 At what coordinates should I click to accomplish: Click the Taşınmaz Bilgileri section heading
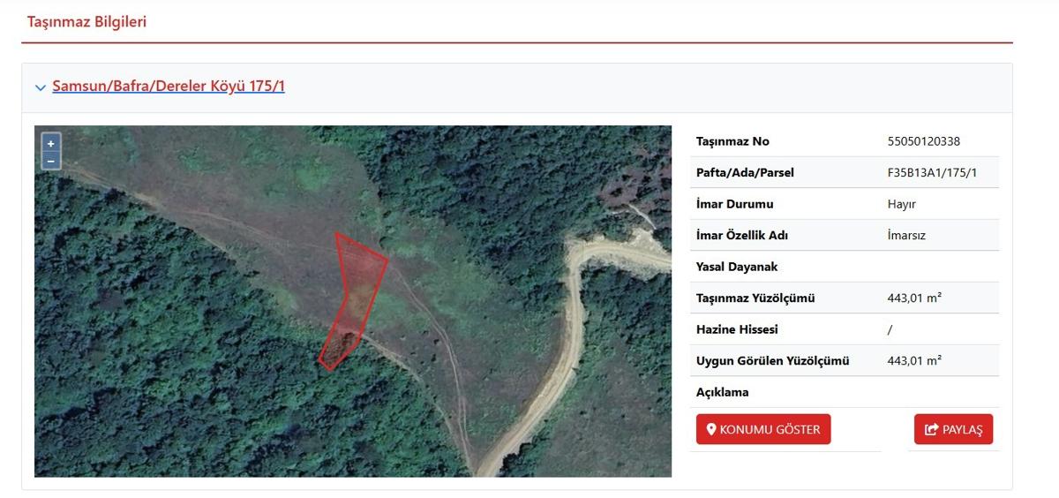point(86,22)
